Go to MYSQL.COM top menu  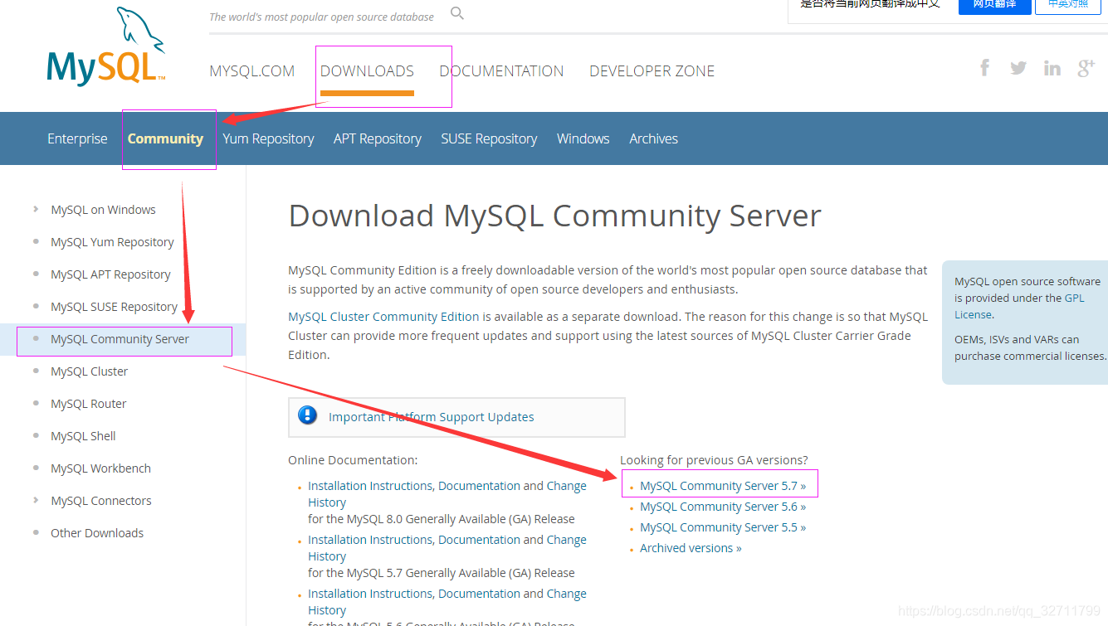coord(252,71)
